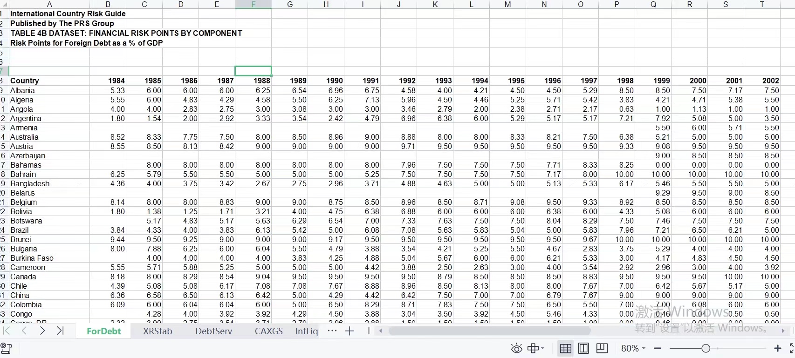
Task: Open the DebtServ sheet tab
Action: 213,331
